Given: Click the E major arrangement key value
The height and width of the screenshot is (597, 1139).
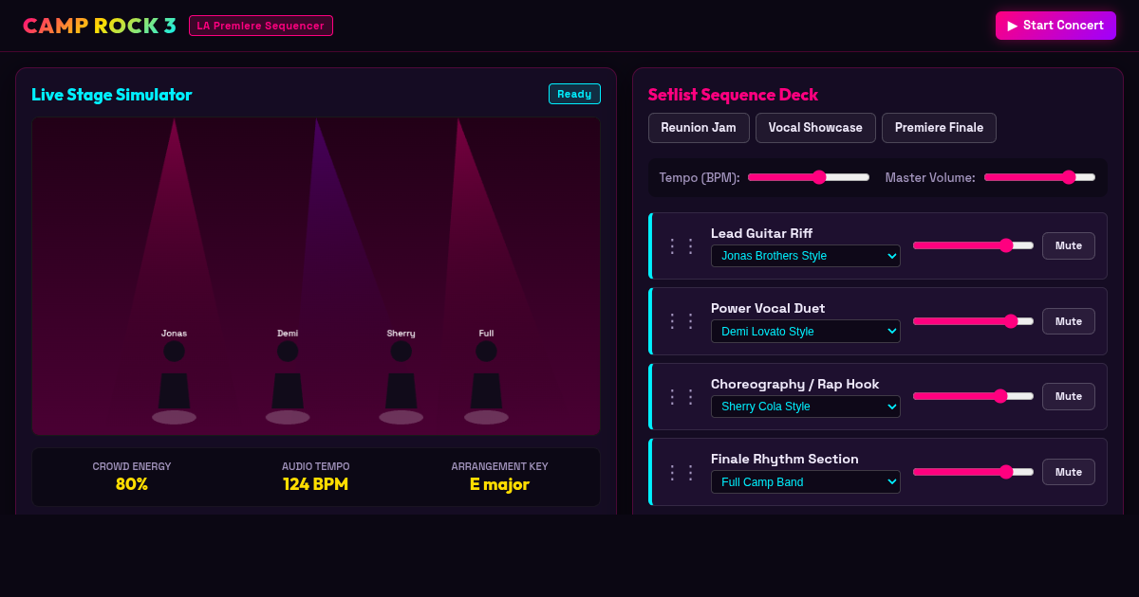Looking at the screenshot, I should tap(499, 484).
